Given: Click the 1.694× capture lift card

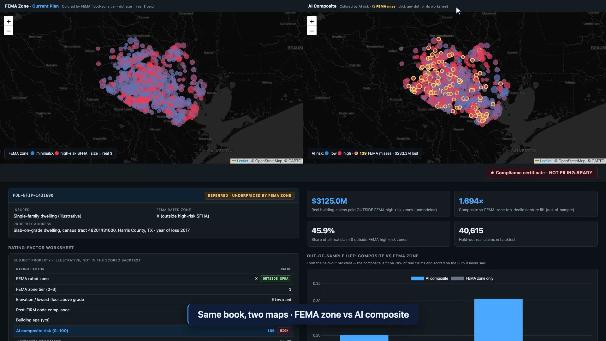Looking at the screenshot, I should 526,204.
